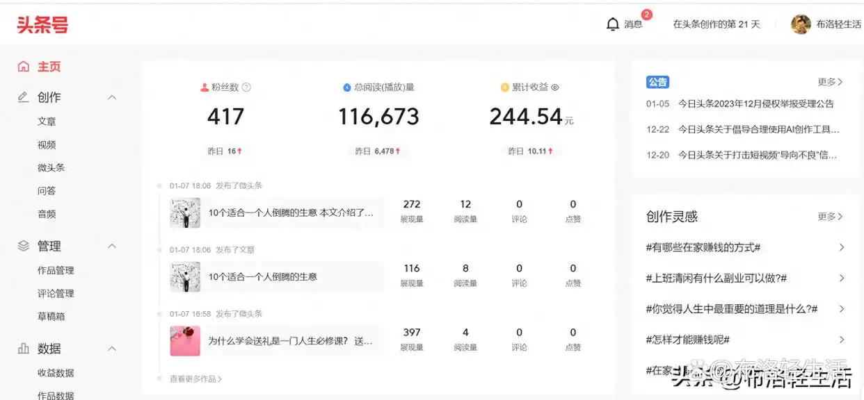The height and width of the screenshot is (400, 864).
Task: Collapse the 数据 section chevron
Action: 111,348
